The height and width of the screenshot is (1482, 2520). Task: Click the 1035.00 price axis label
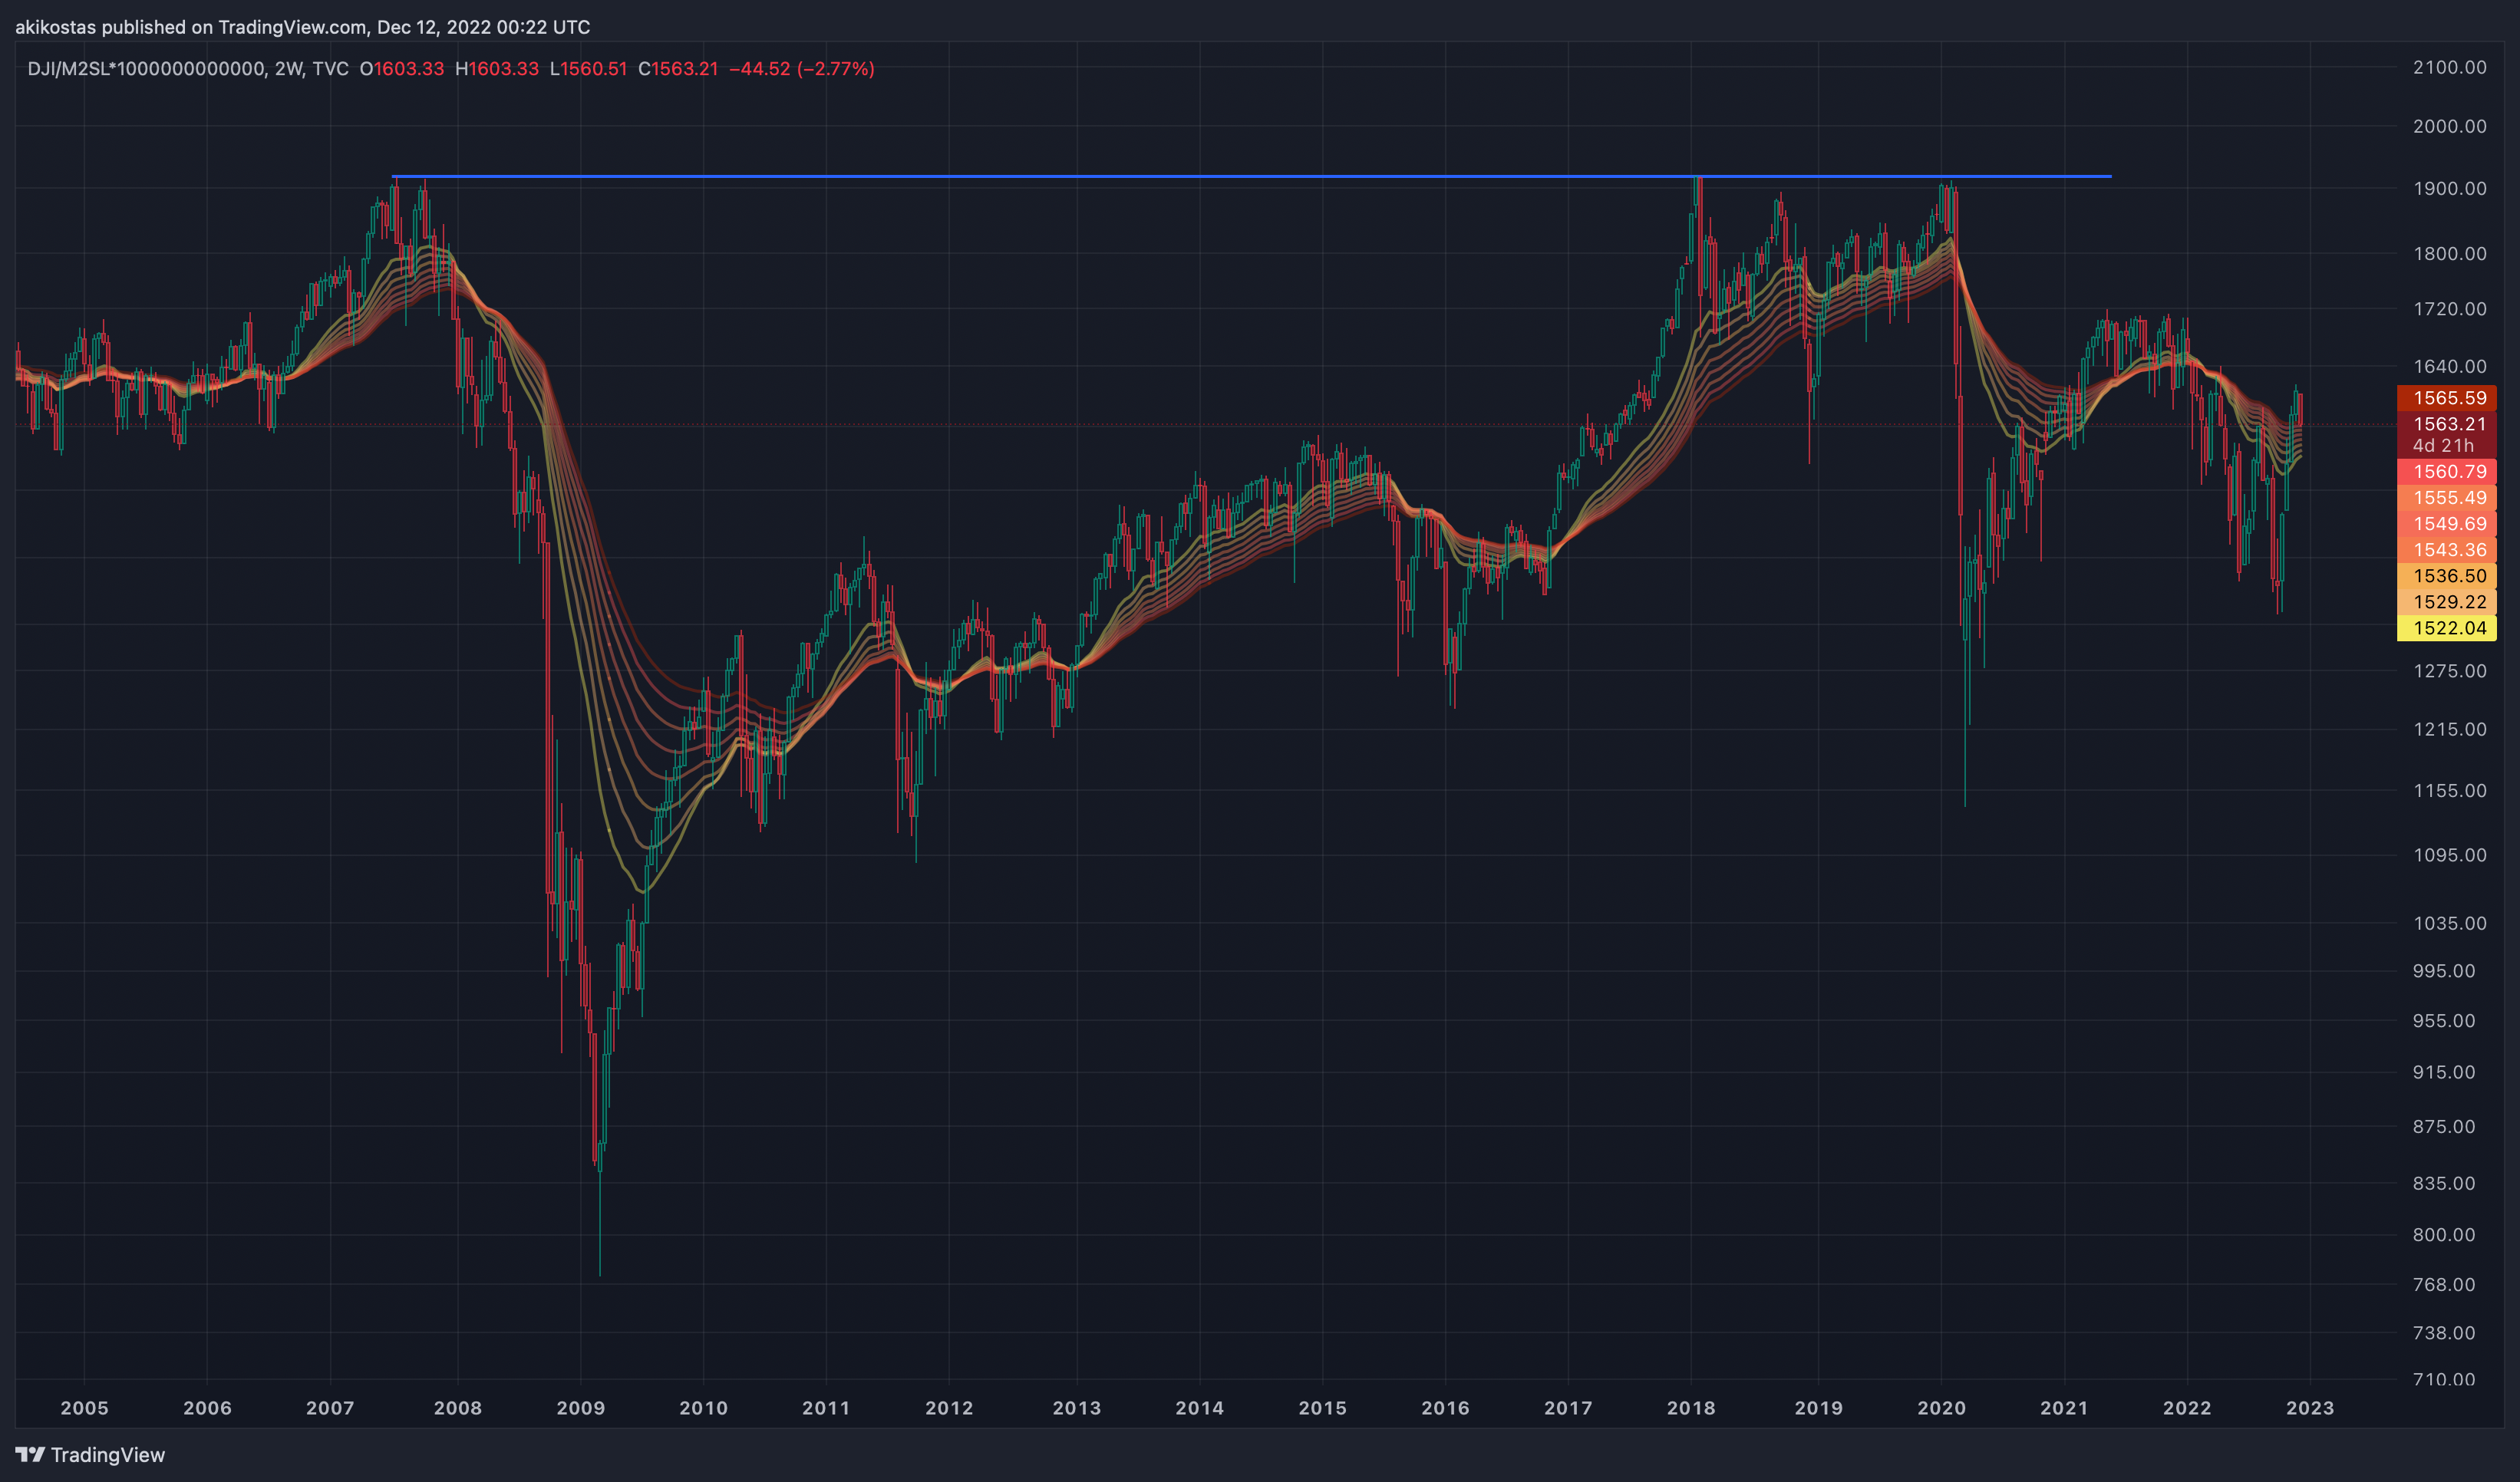[2449, 924]
